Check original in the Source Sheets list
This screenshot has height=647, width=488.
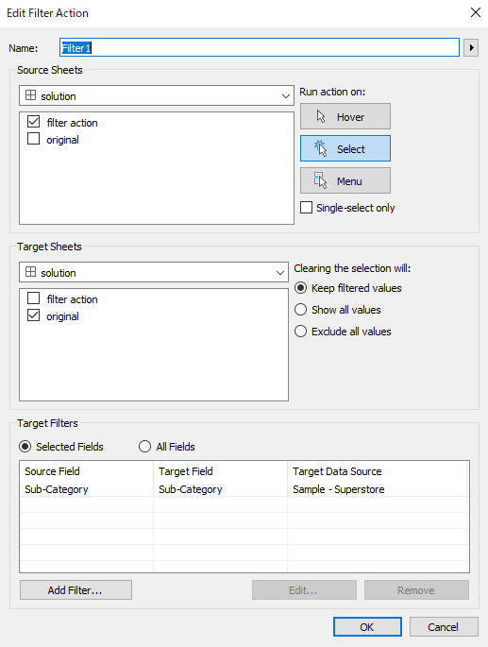[x=33, y=139]
